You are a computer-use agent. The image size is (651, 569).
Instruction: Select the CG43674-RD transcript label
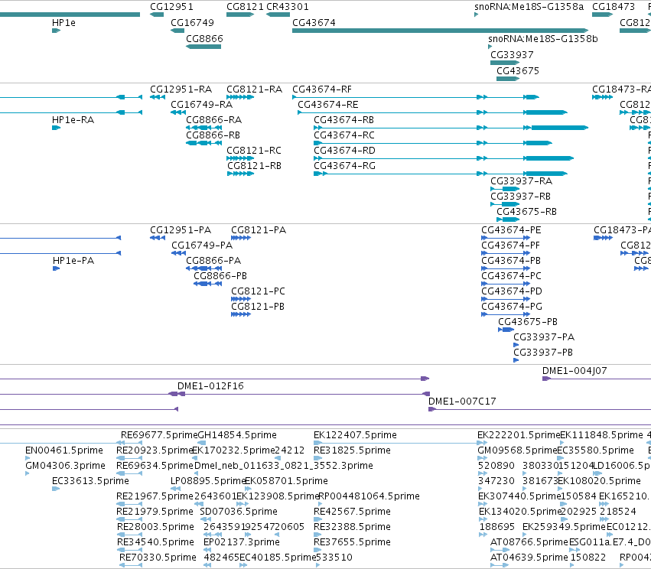[344, 151]
